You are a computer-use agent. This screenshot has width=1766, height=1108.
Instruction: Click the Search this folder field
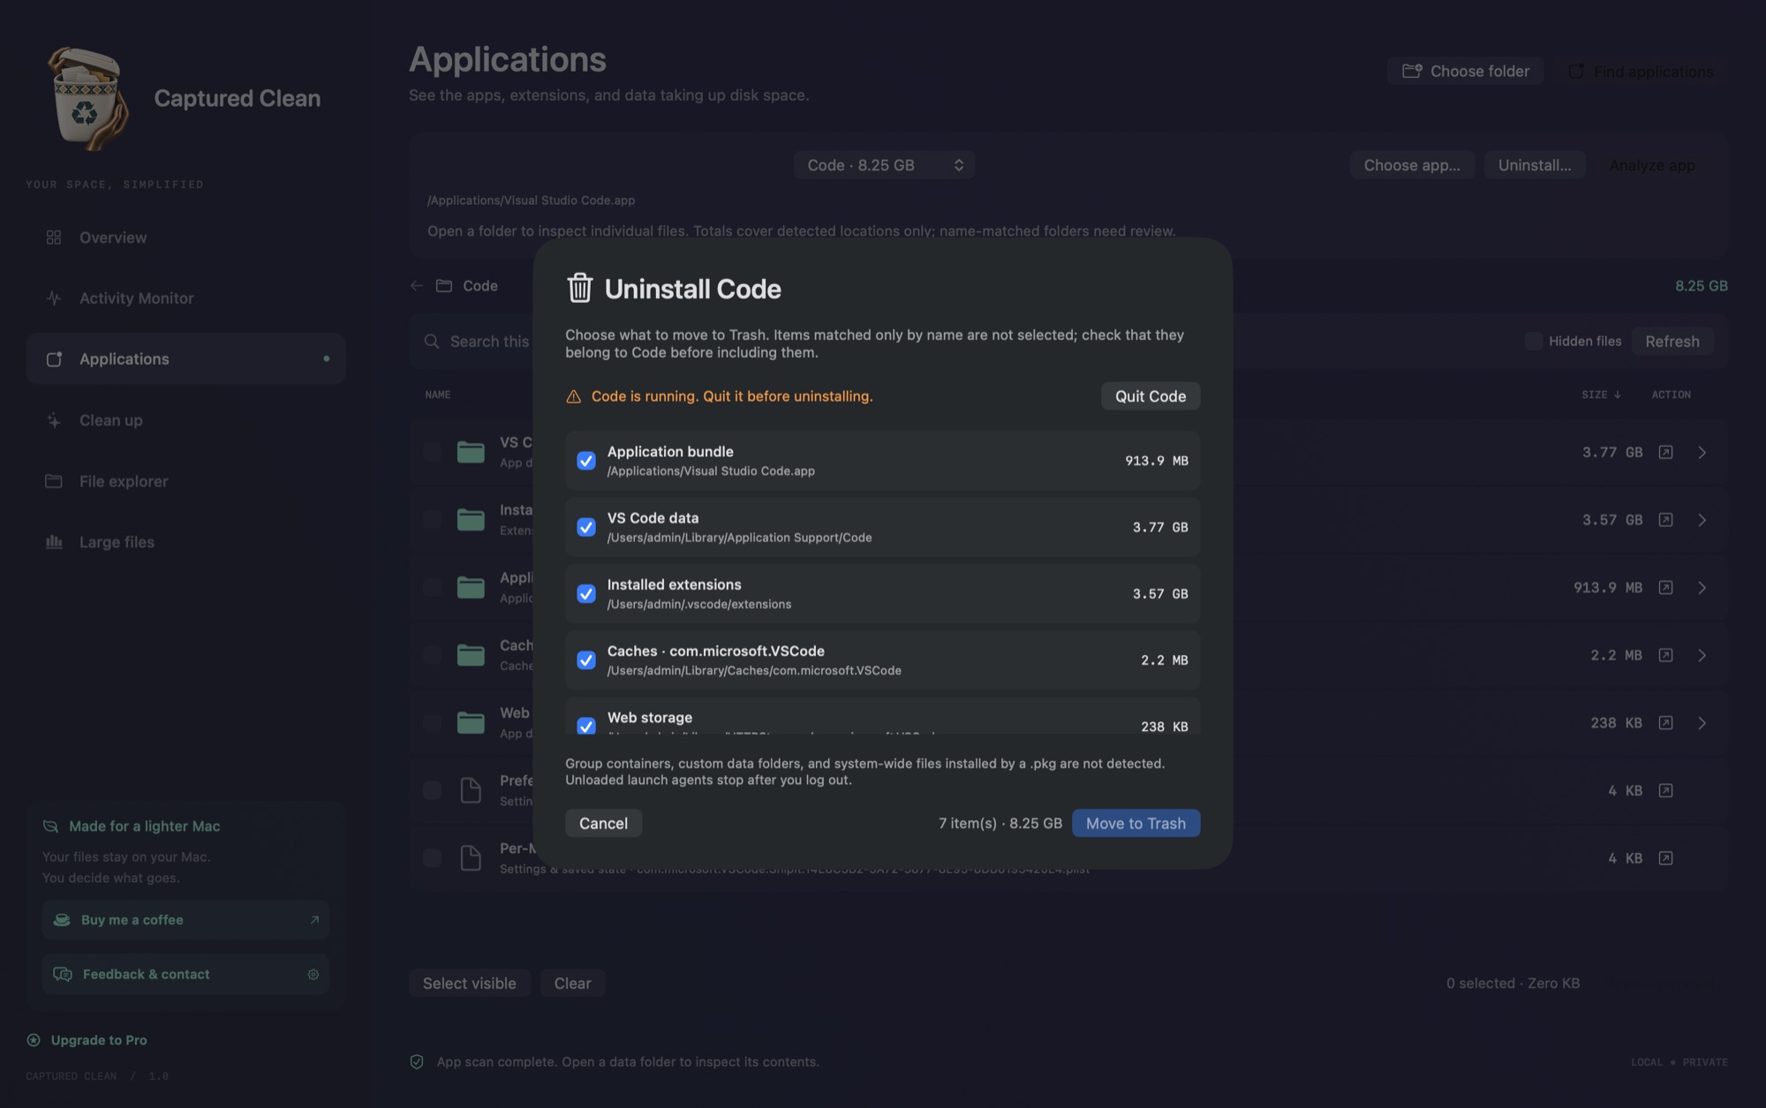477,341
